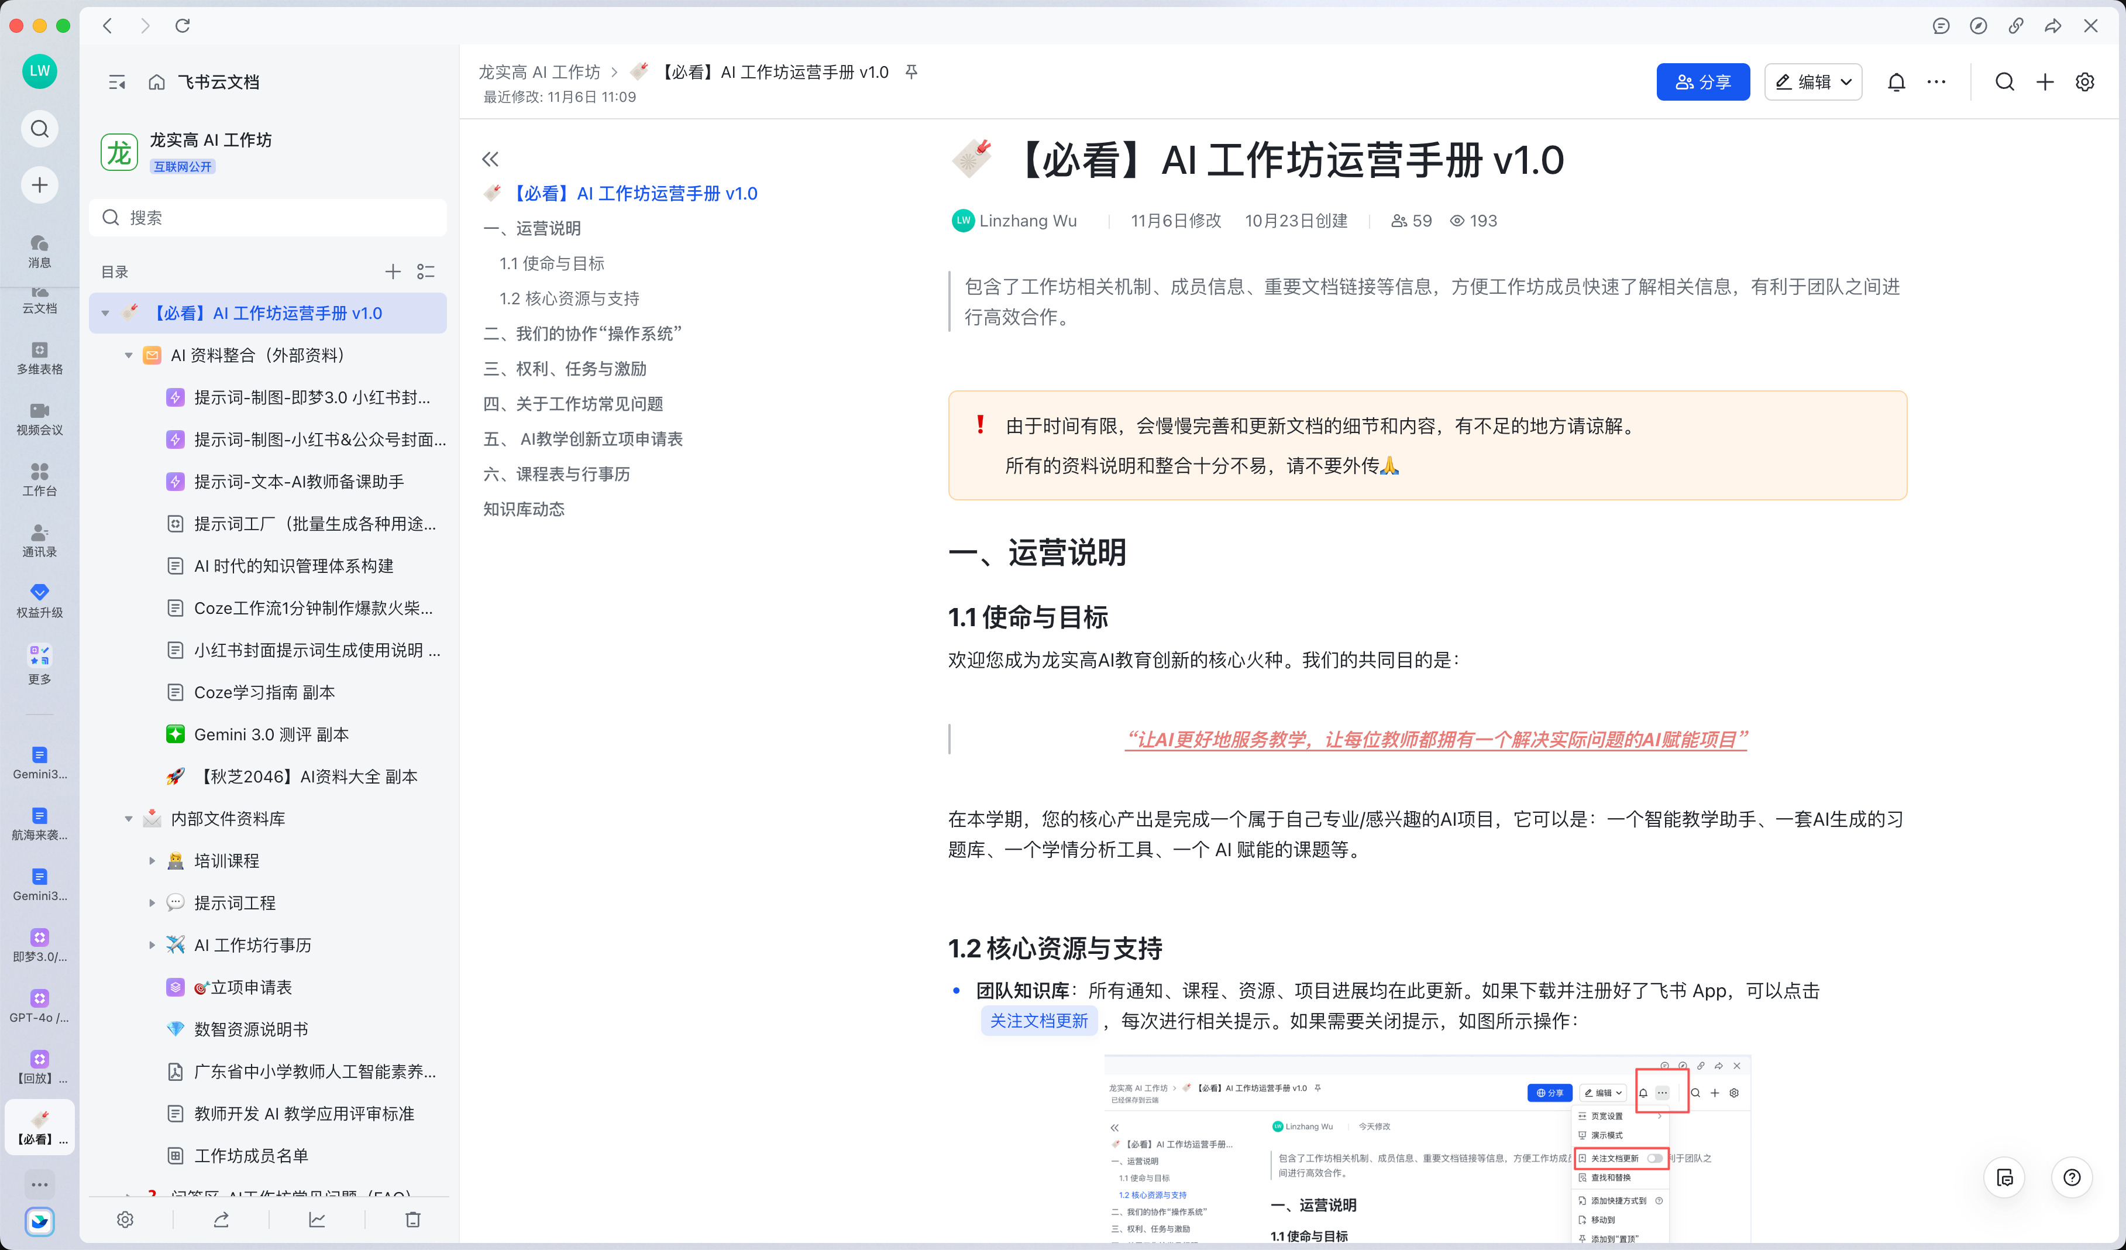
Task: Open Video Meetings in the sidebar
Action: click(40, 418)
